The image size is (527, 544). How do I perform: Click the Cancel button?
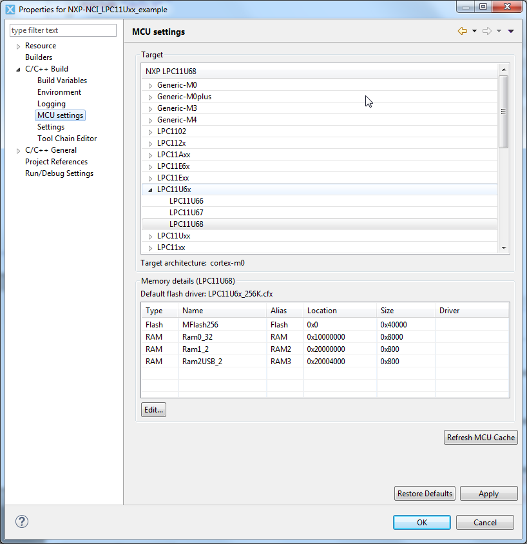click(x=485, y=523)
